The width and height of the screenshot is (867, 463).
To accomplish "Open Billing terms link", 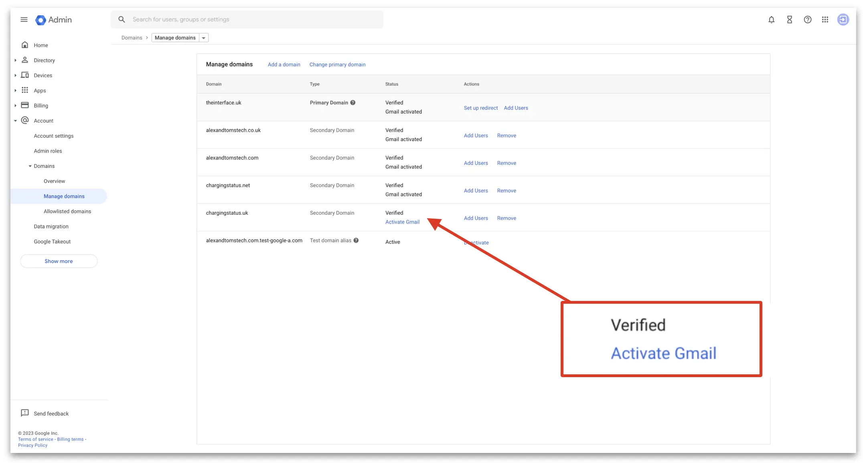I will click(70, 439).
